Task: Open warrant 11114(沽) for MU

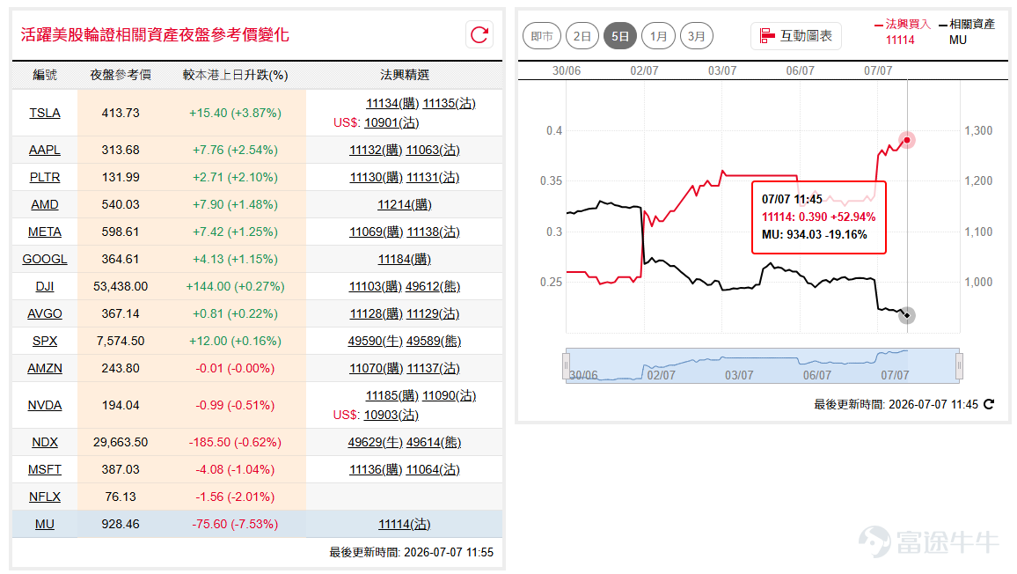Action: pyautogui.click(x=404, y=524)
